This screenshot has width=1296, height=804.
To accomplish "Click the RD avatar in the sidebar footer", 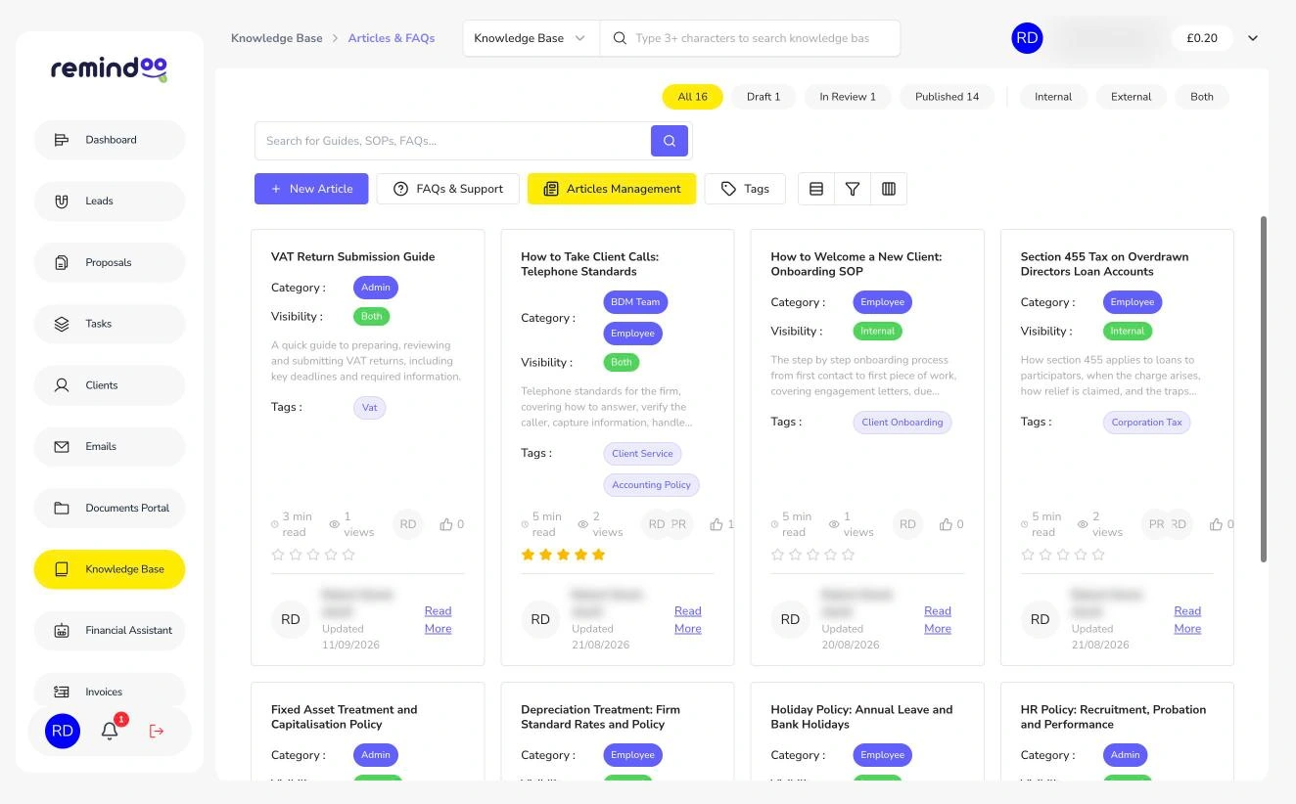I will pos(62,731).
